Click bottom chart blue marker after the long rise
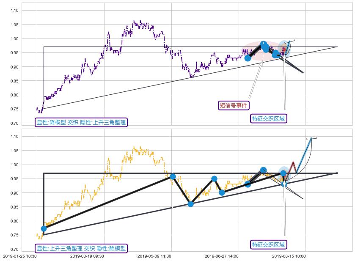The width and height of the screenshot is (355, 261). tap(173, 176)
